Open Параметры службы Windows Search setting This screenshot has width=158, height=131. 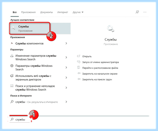point(34,68)
